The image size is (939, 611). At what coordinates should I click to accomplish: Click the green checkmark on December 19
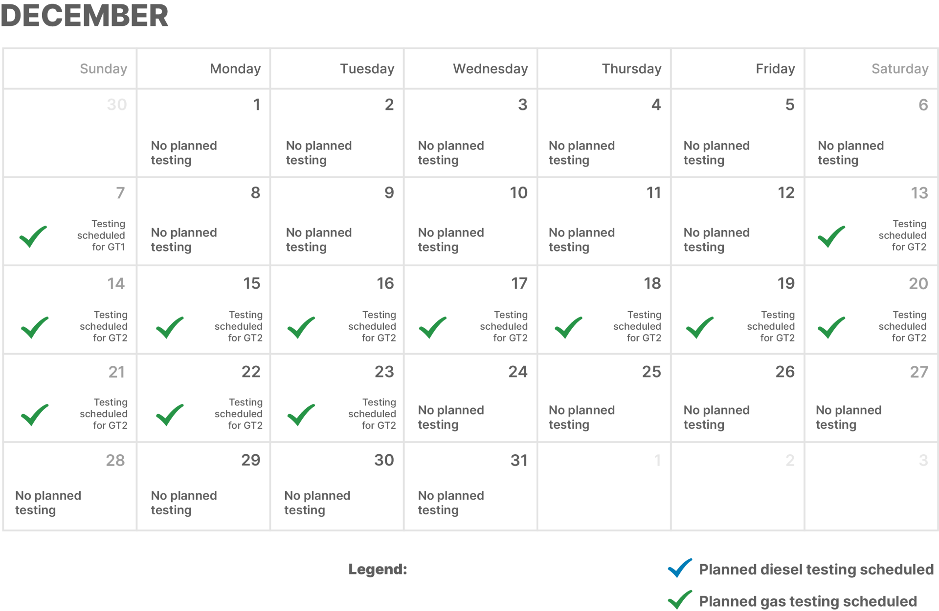tap(699, 327)
